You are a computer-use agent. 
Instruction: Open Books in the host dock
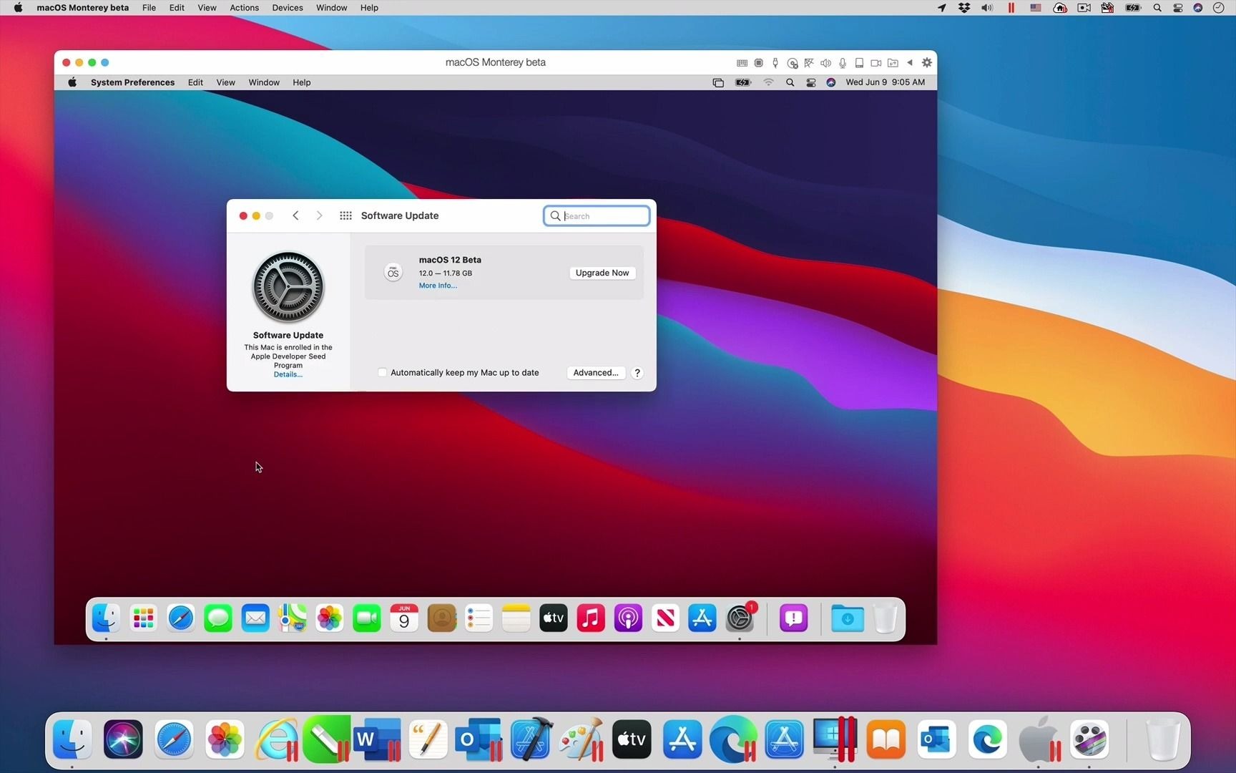click(886, 739)
